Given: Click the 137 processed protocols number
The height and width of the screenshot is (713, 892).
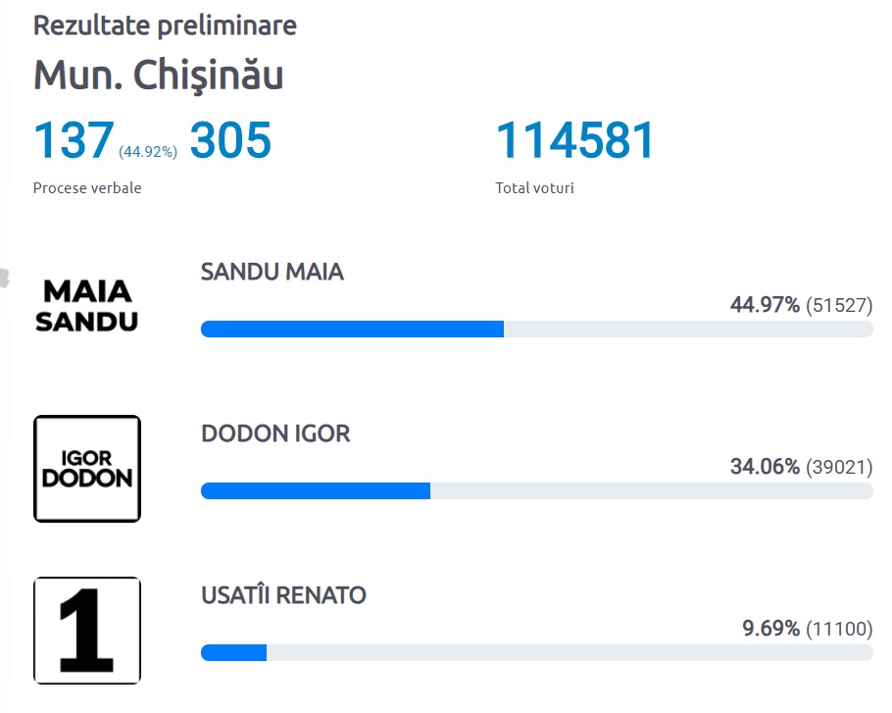Looking at the screenshot, I should [74, 140].
